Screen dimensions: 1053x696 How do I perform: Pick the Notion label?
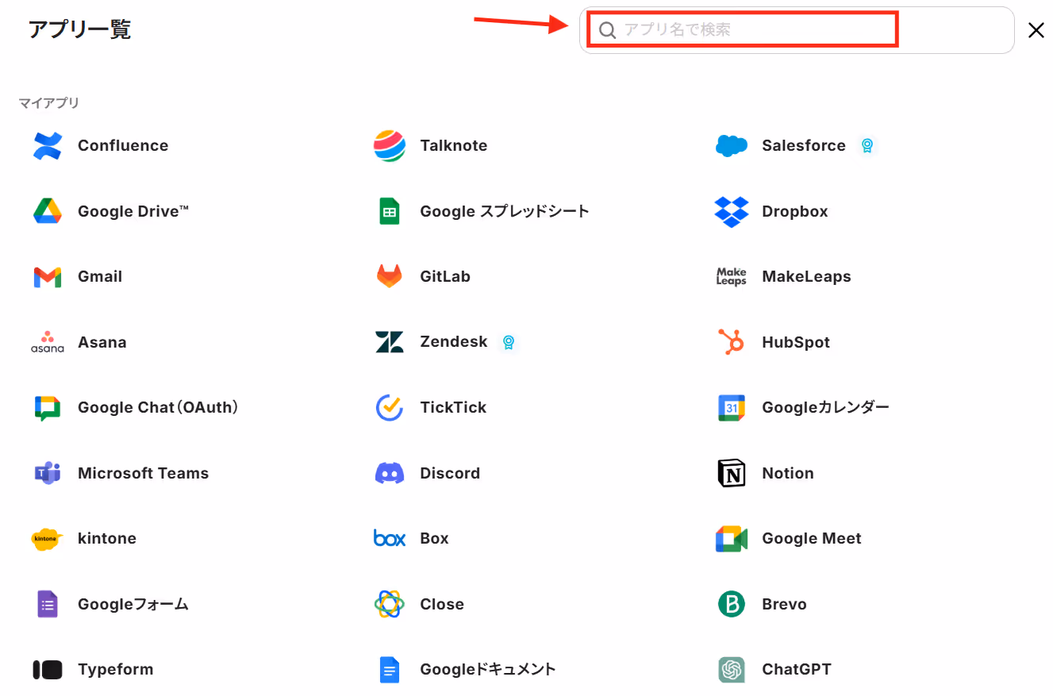click(x=788, y=473)
